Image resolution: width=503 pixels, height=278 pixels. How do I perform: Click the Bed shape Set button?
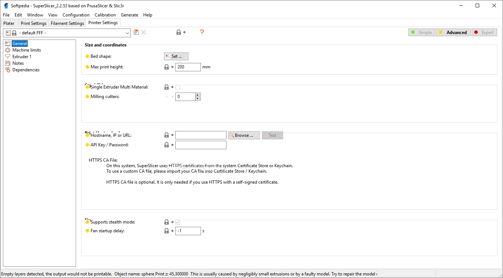point(176,56)
